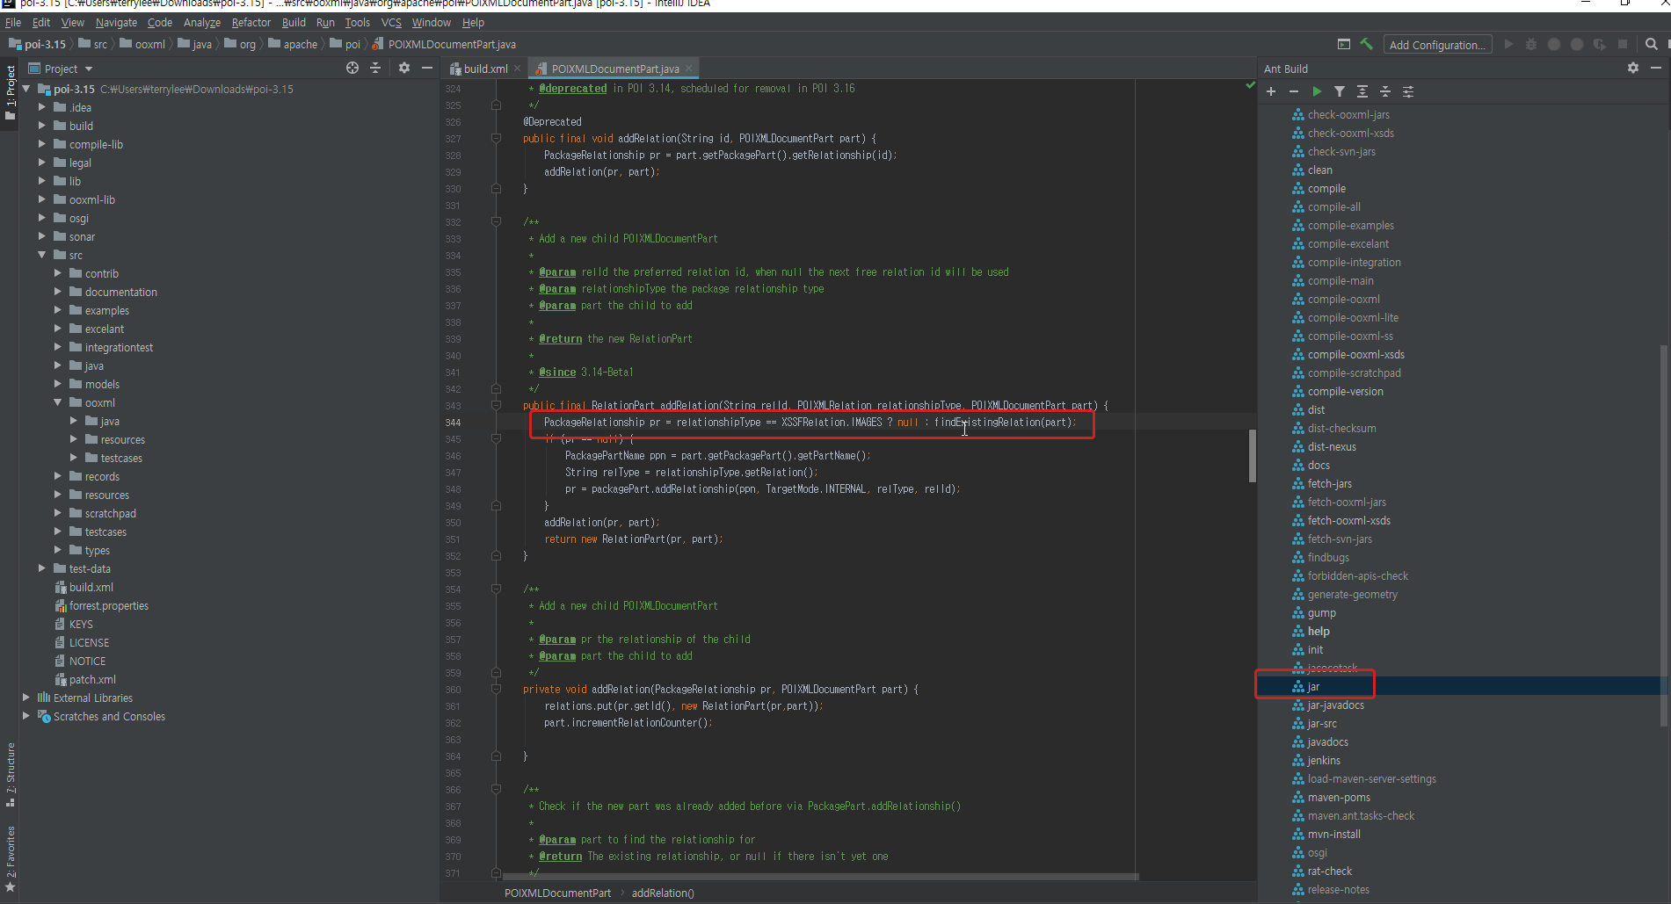Close the POIXMLDocumentPart.java editor tab
The image size is (1671, 904).
(x=689, y=69)
